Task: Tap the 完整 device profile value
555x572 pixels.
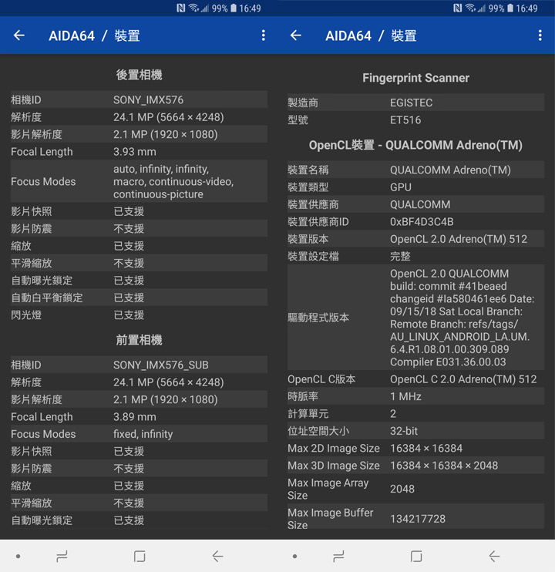Action: [x=400, y=257]
